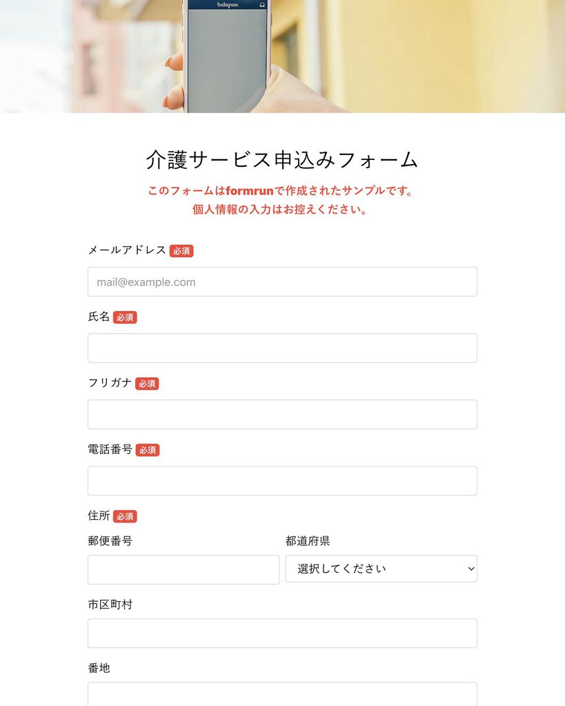The image size is (565, 706).
Task: Click the メールアドレス field label
Action: (127, 250)
